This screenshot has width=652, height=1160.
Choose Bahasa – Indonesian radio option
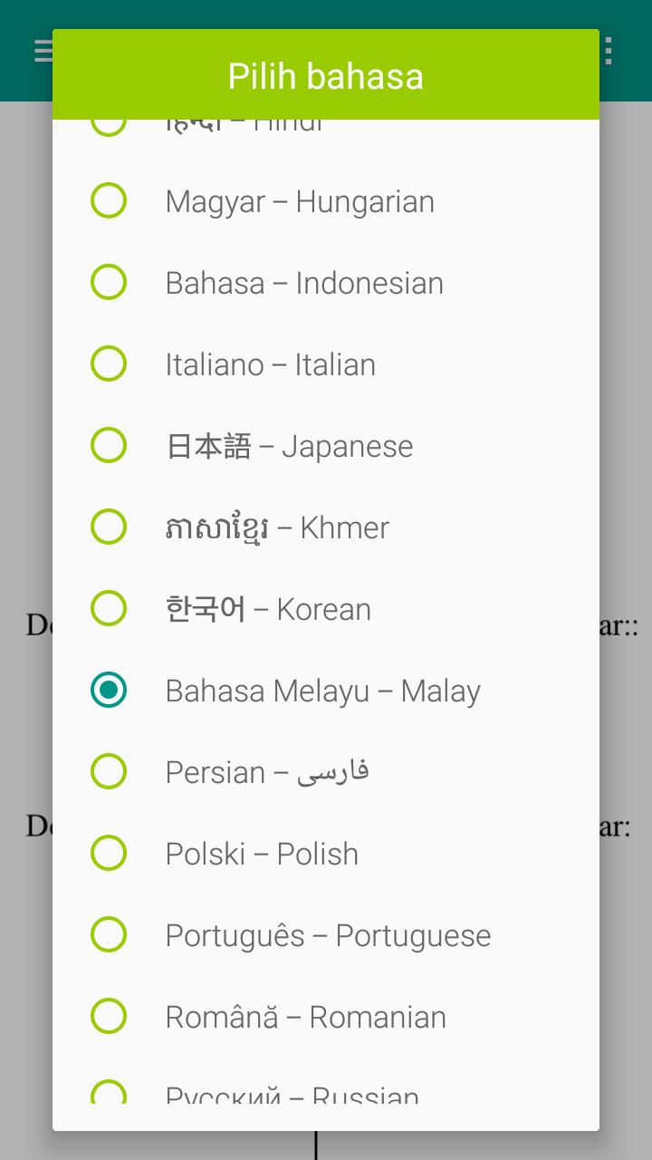tap(109, 282)
